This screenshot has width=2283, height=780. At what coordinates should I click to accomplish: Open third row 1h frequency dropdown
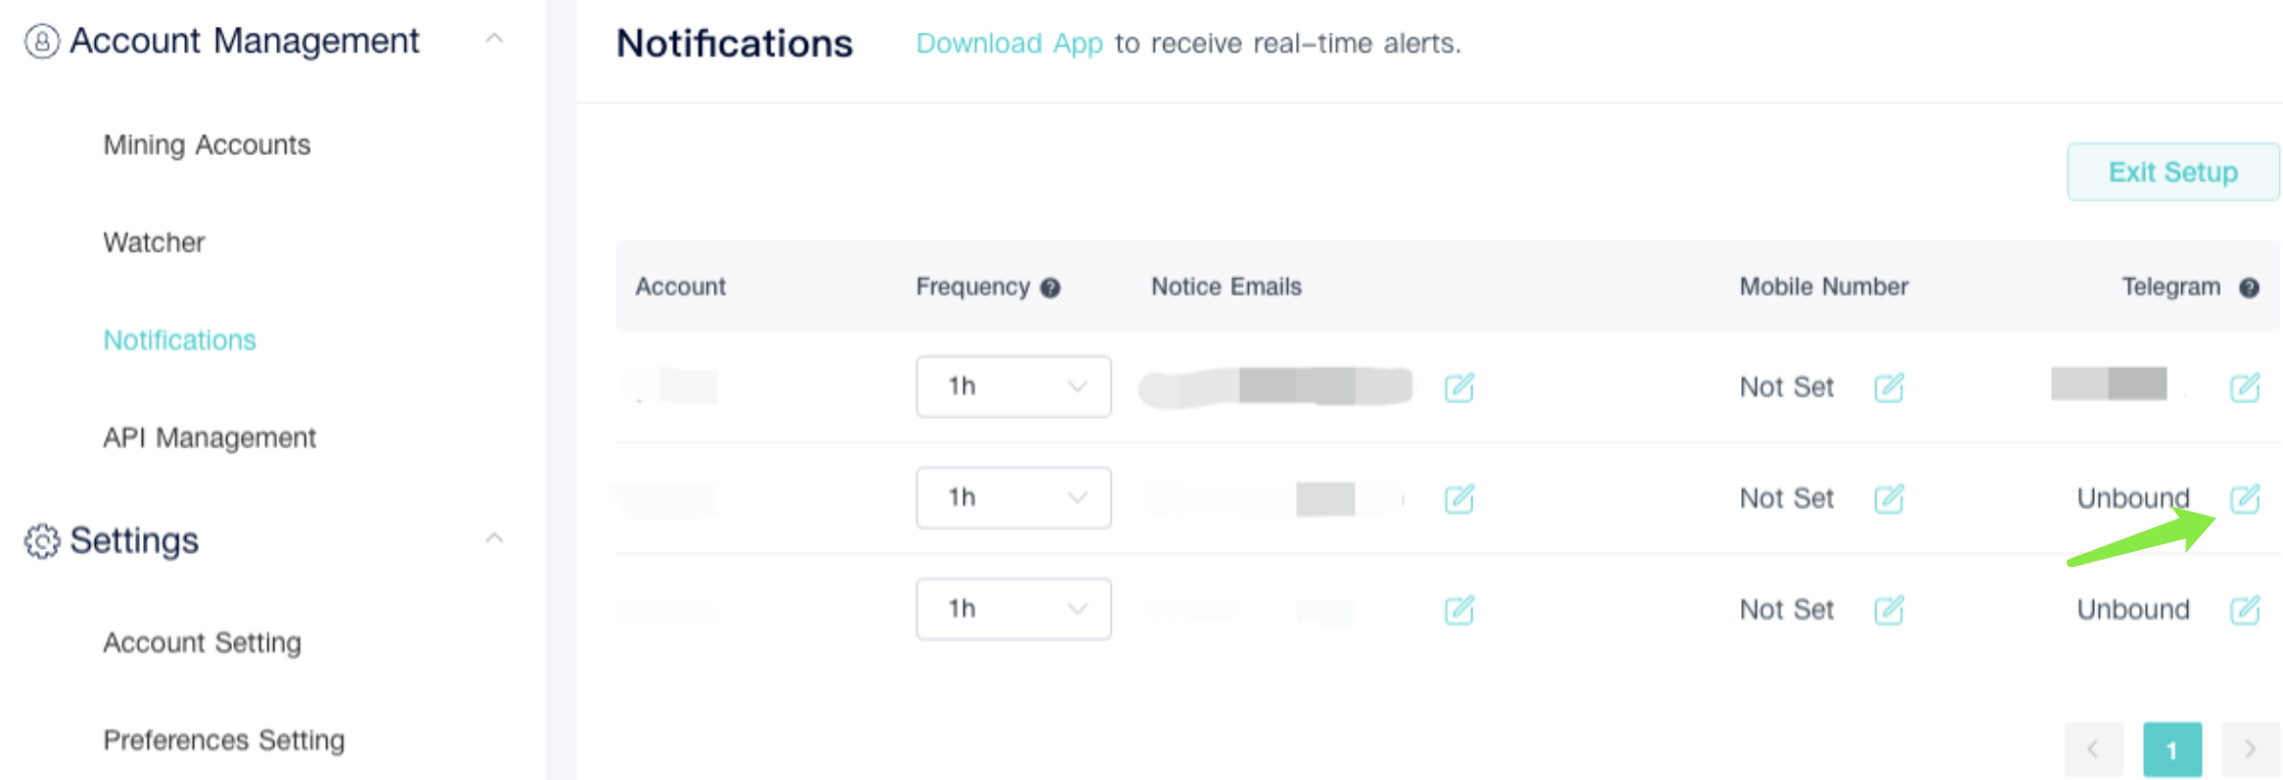pos(1014,608)
